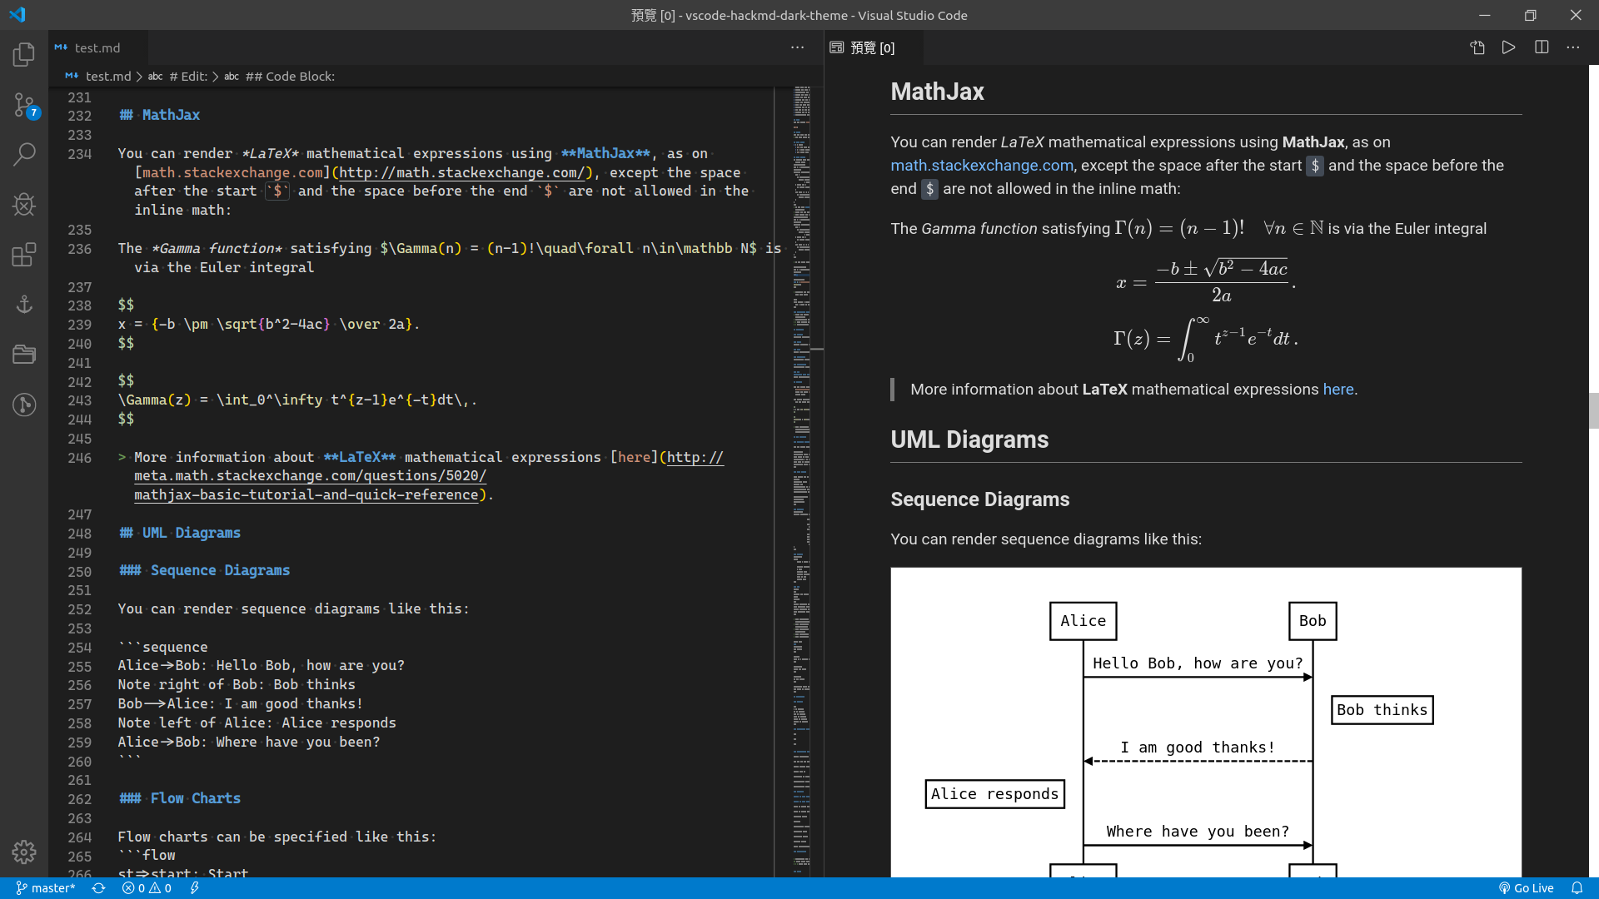The image size is (1599, 899).
Task: Click the sync changes status bar icon
Action: tap(98, 888)
